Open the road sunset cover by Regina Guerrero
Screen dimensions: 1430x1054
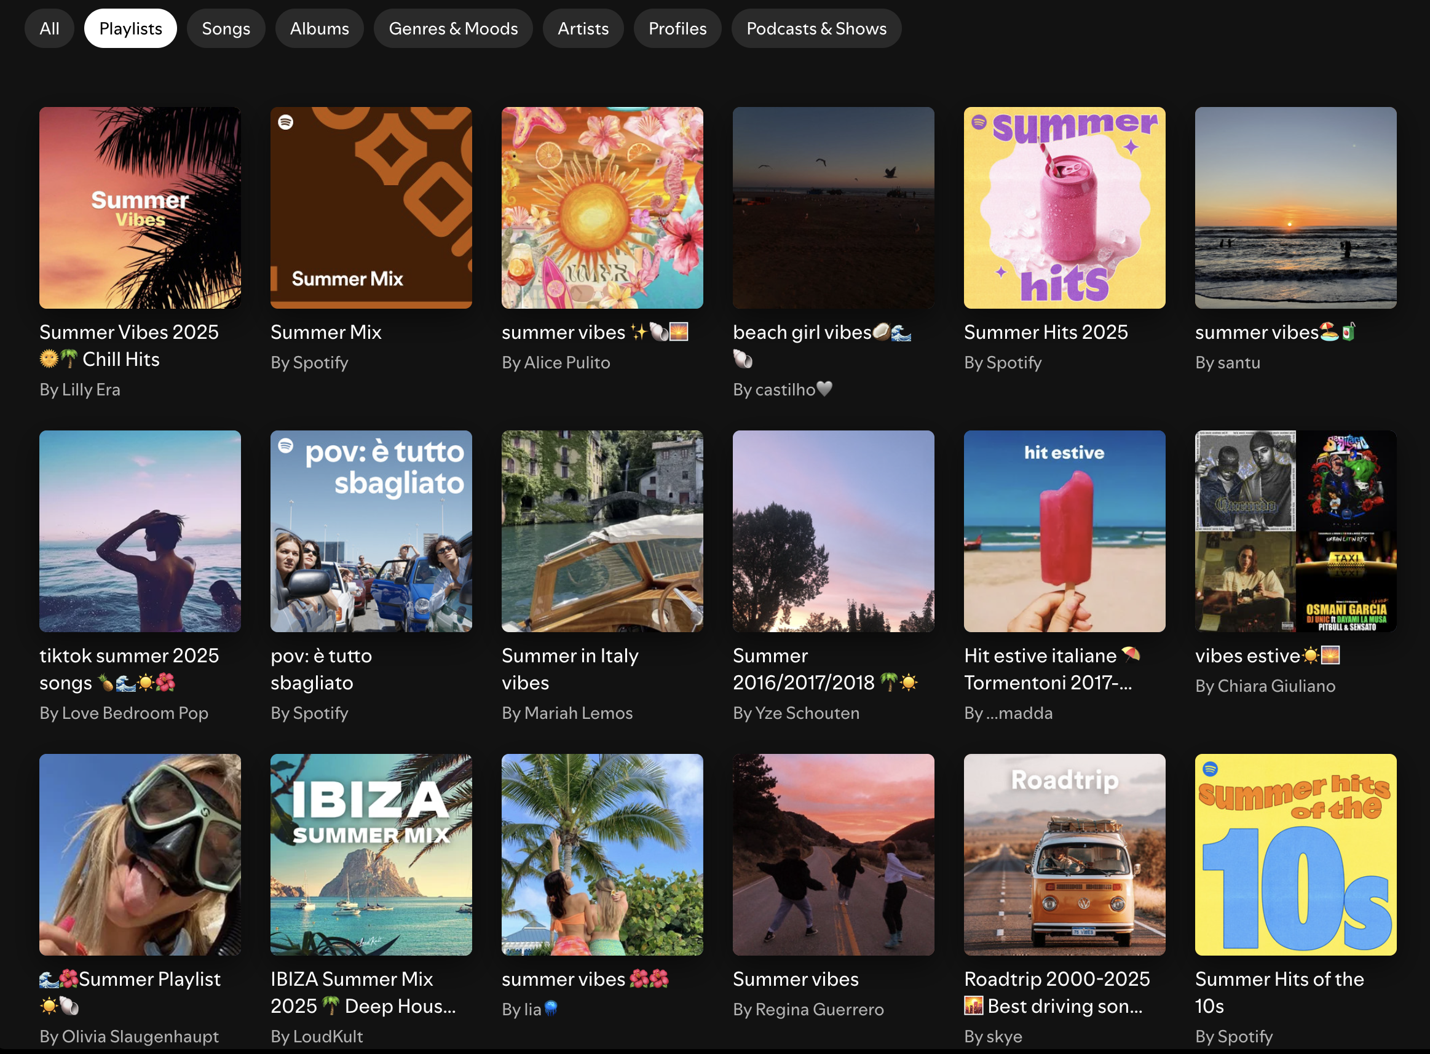[x=834, y=854]
